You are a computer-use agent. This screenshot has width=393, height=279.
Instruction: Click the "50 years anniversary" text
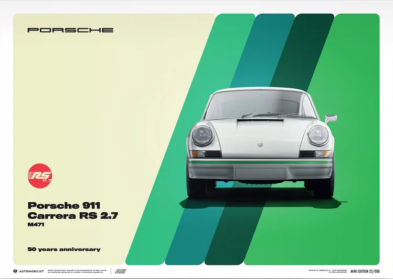pos(63,249)
